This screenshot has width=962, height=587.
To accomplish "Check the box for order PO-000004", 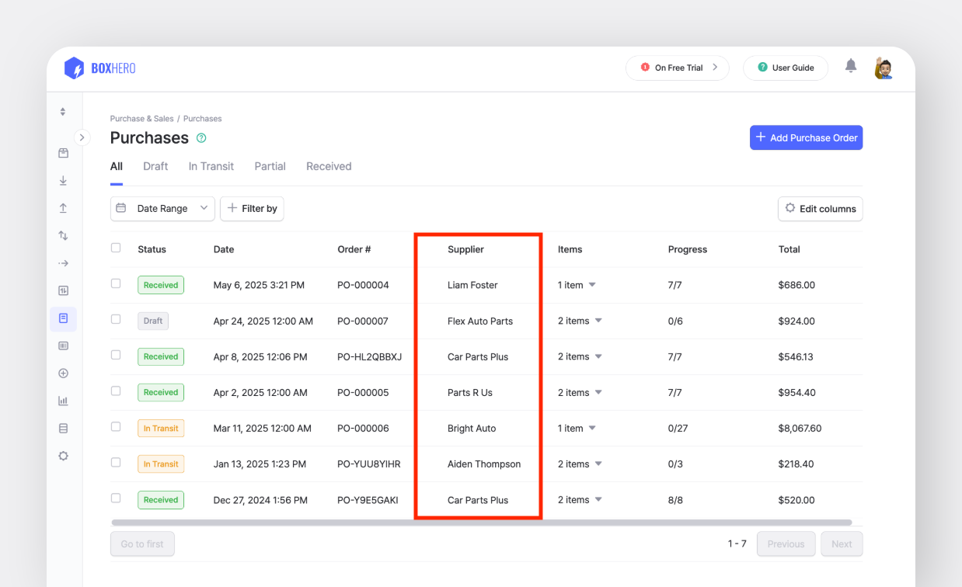I will coord(116,283).
